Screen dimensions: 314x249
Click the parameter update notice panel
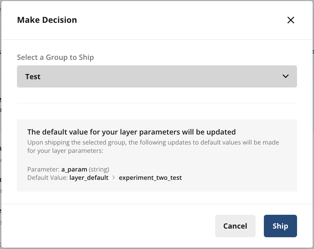tap(157, 155)
